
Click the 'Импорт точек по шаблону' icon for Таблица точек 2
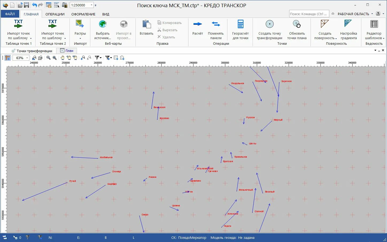[x=52, y=24]
